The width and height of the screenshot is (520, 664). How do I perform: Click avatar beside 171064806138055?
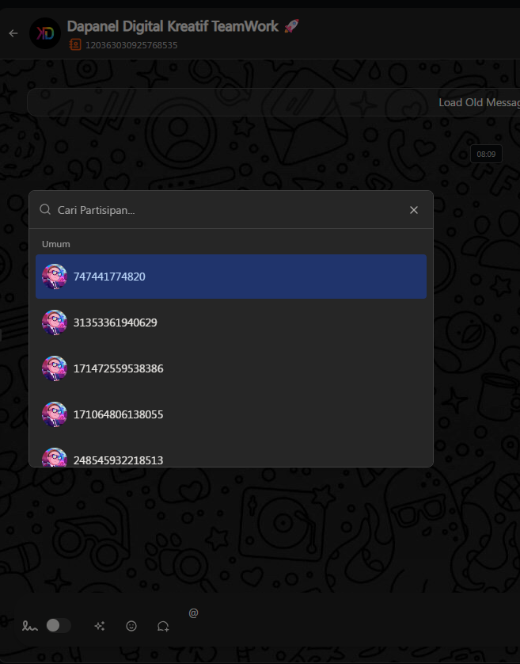click(55, 414)
